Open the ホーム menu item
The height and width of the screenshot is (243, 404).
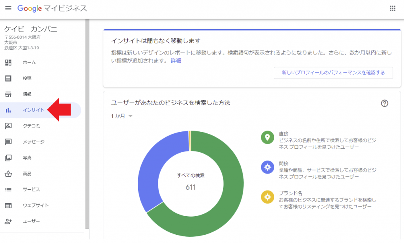(x=41, y=62)
